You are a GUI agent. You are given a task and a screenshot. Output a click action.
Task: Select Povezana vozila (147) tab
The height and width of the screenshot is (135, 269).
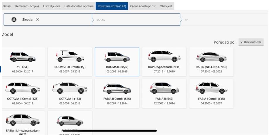point(112,6)
